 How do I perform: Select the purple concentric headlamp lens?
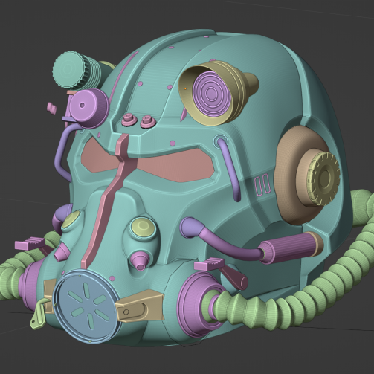211,93
